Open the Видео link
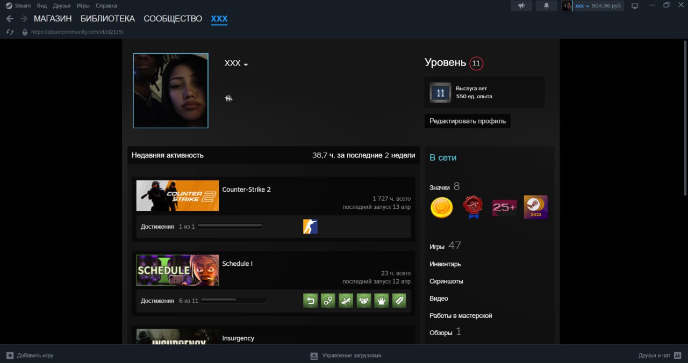This screenshot has width=688, height=363. [x=439, y=299]
